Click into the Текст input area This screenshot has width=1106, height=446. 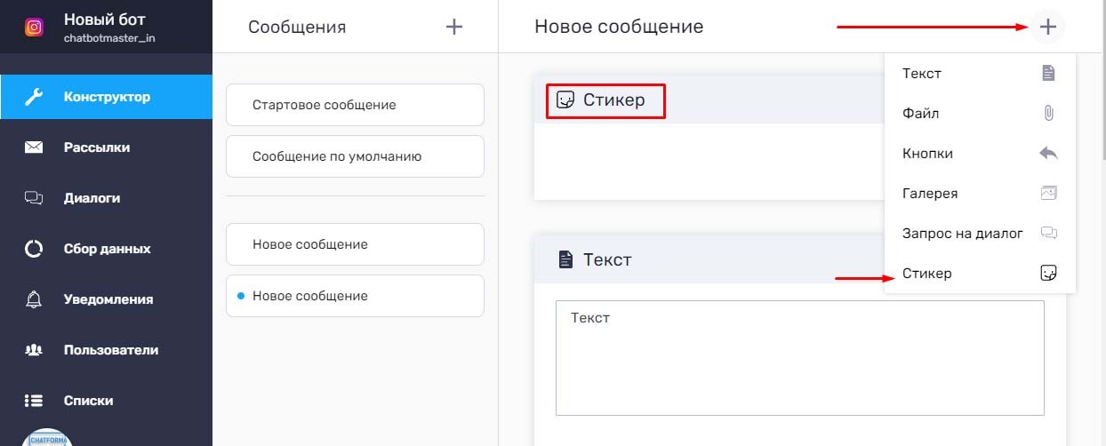799,357
